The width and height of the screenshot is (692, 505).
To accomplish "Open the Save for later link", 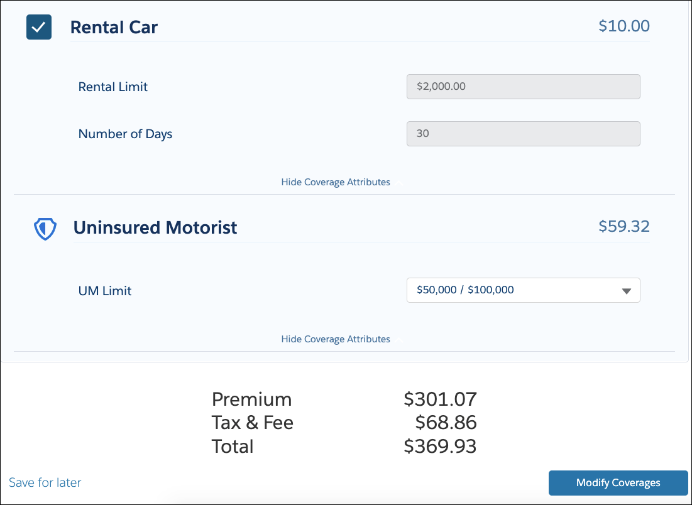I will coord(45,482).
